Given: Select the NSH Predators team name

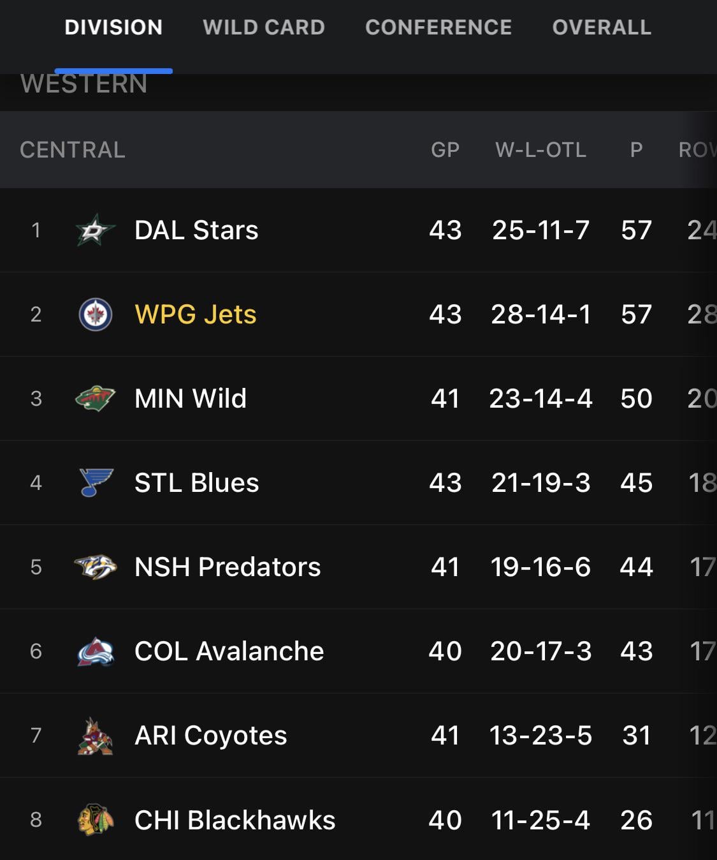Looking at the screenshot, I should pyautogui.click(x=228, y=567).
